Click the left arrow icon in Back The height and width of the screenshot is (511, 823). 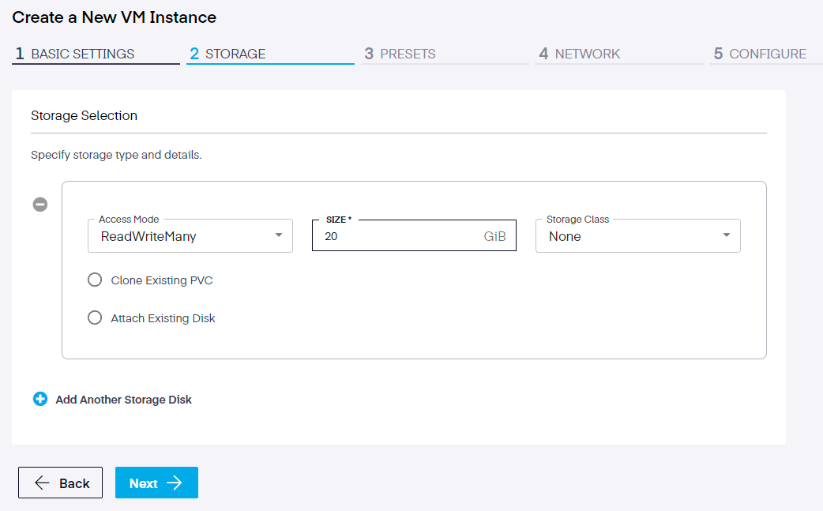pyautogui.click(x=42, y=483)
